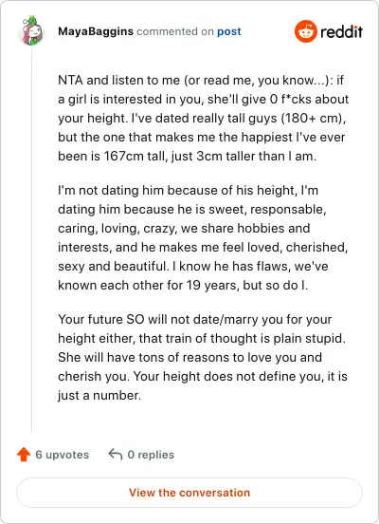This screenshot has height=524, width=379.
Task: Click the Reddit Snoo logo icon
Action: pos(306,31)
